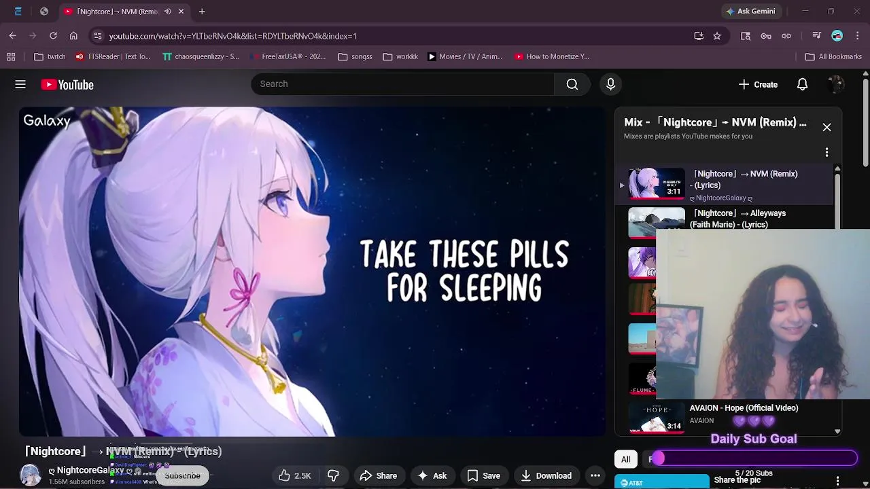Open the browser three-dot menu
Viewport: 870px width, 489px height.
pyautogui.click(x=858, y=36)
